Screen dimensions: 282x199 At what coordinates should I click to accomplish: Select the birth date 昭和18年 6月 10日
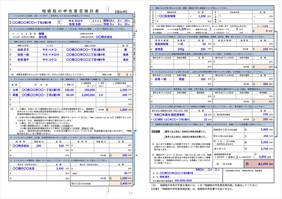tap(116, 21)
